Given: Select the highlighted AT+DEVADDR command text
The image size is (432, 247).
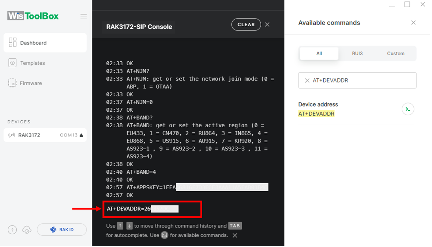Looking at the screenshot, I should [x=316, y=114].
